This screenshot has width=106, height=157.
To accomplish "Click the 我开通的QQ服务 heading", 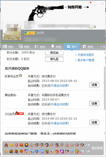I will coord(17,69).
